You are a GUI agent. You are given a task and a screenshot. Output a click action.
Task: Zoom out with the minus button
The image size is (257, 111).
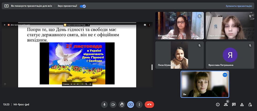(82, 84)
